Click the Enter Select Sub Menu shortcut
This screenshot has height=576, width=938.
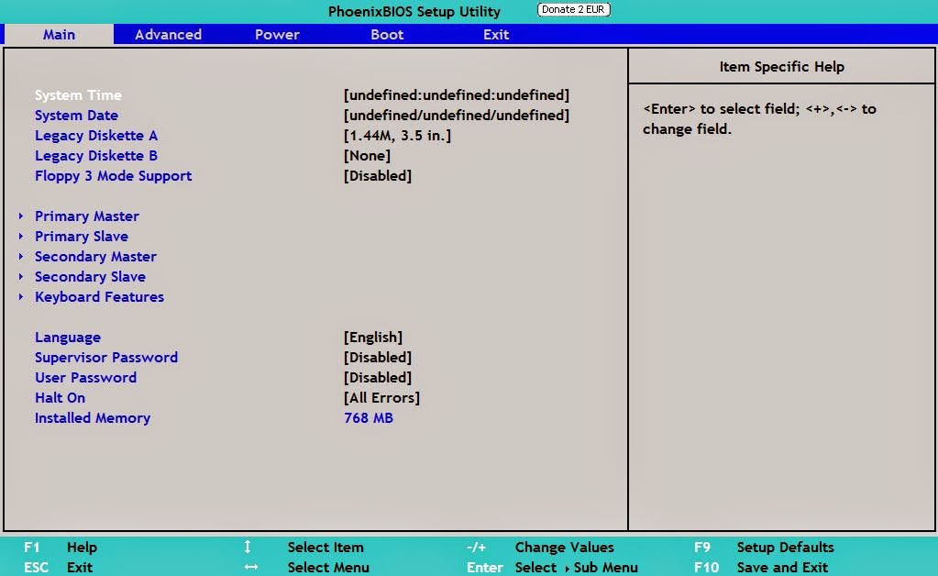(x=552, y=568)
